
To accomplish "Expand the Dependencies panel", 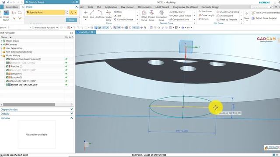I will pyautogui.click(x=72, y=109).
